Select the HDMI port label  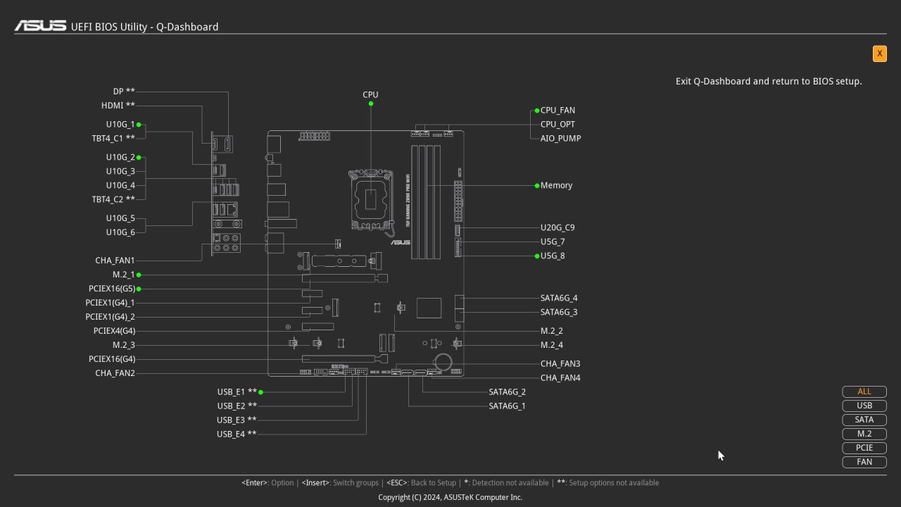coord(118,106)
